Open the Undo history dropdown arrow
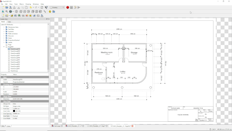This screenshot has width=232, height=131. tap(33, 7)
